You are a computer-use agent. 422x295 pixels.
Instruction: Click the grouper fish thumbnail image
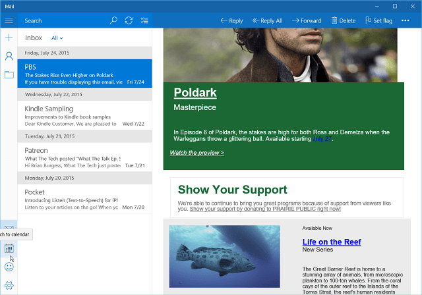[224, 256]
